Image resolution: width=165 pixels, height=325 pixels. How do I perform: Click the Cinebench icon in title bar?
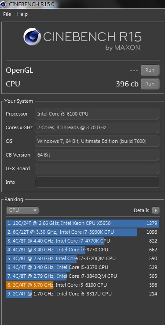pyautogui.click(x=3, y=4)
